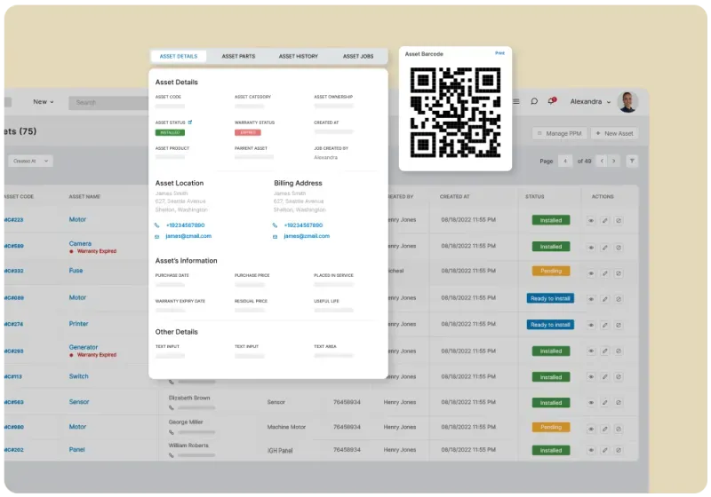Click the disable icon in Camera row

tap(618, 248)
